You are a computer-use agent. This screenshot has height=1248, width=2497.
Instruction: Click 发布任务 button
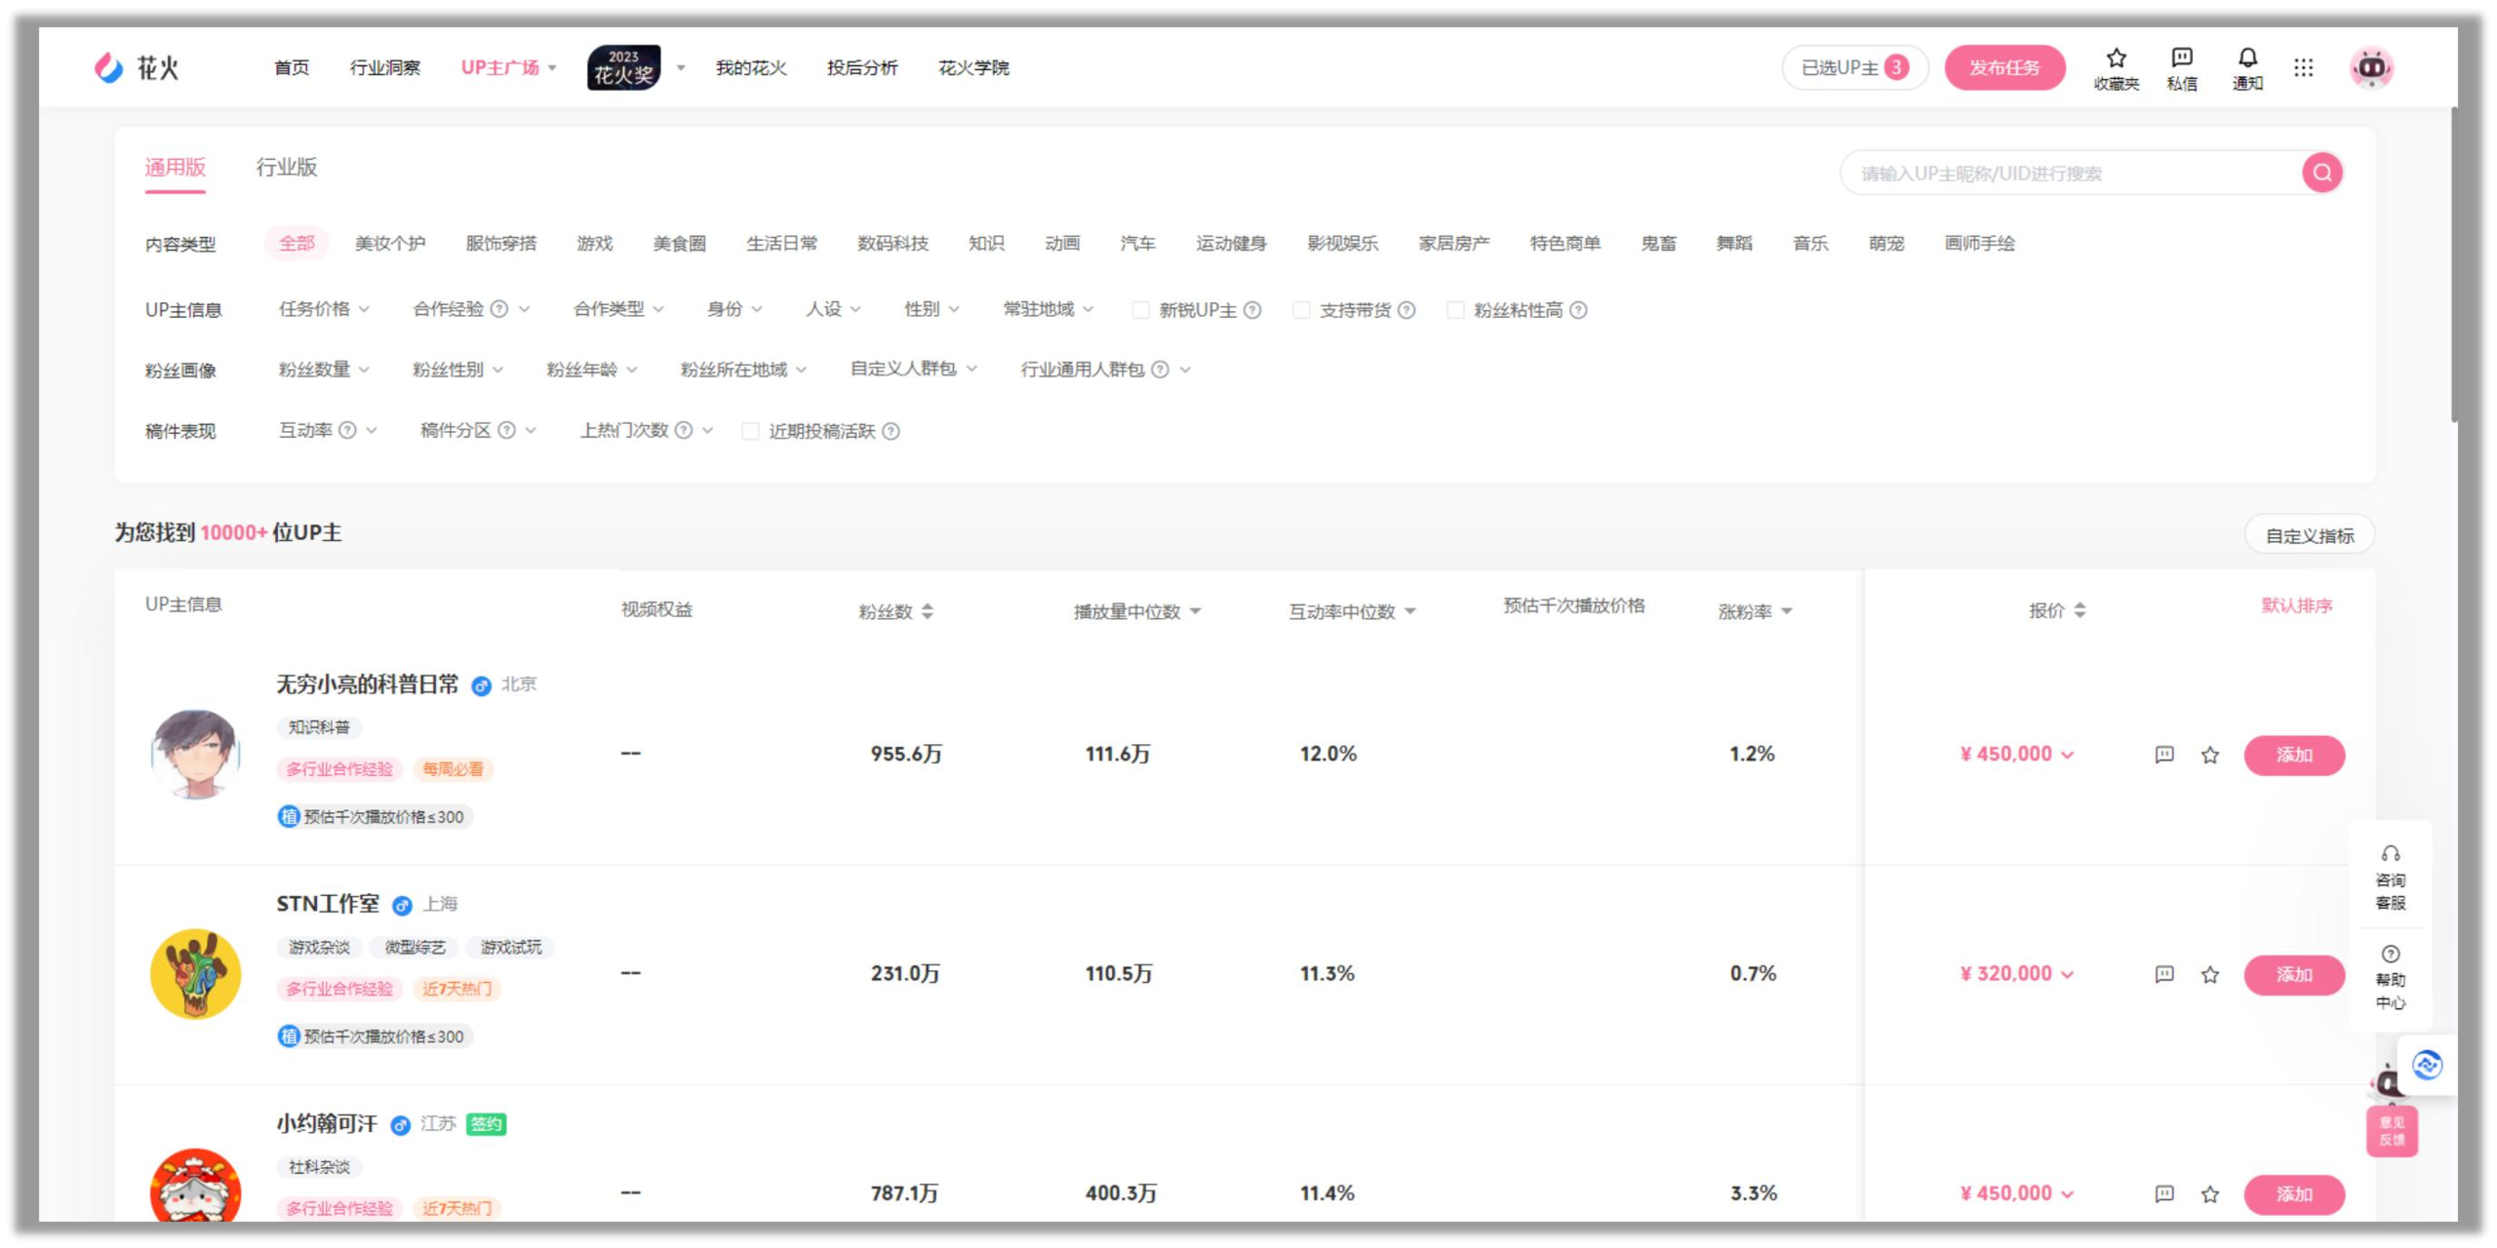[x=2003, y=67]
